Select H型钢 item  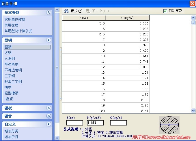click(x=9, y=99)
